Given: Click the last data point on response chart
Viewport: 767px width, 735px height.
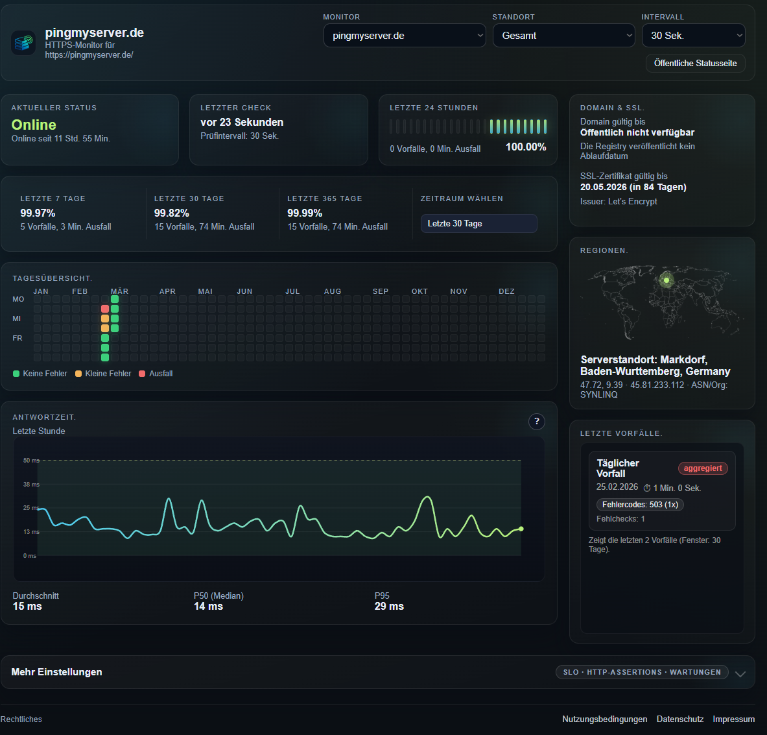Looking at the screenshot, I should 521,529.
